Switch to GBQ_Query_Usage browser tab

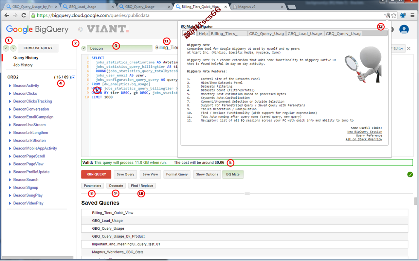[x=144, y=7]
